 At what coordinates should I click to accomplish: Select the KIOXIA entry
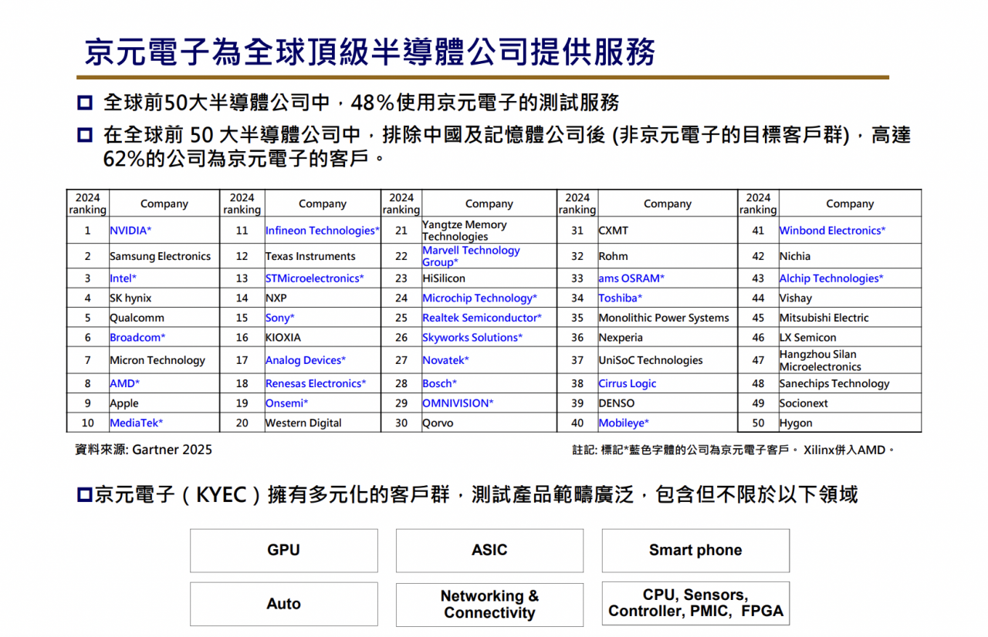coord(323,338)
